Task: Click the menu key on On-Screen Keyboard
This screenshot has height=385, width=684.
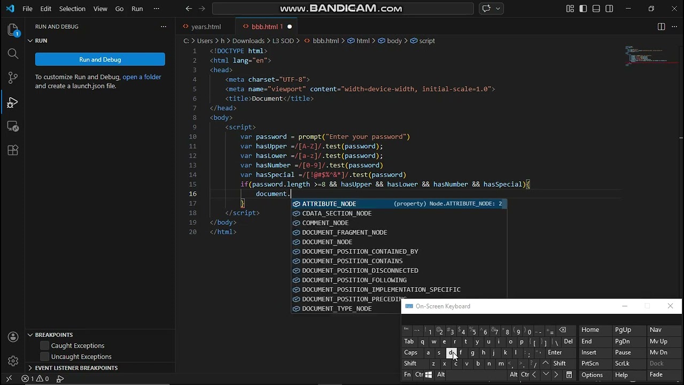Action: click(x=569, y=375)
